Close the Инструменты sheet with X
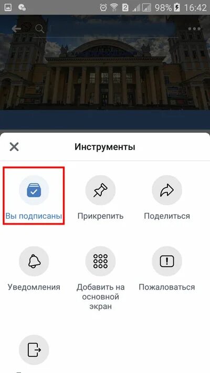The image size is (210, 373). click(x=14, y=147)
